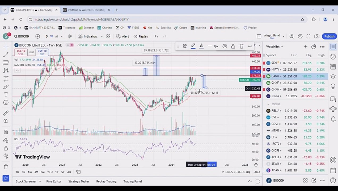This screenshot has height=191, width=338.
Task: Enter fullscreen chart mode
Action: (308, 36)
